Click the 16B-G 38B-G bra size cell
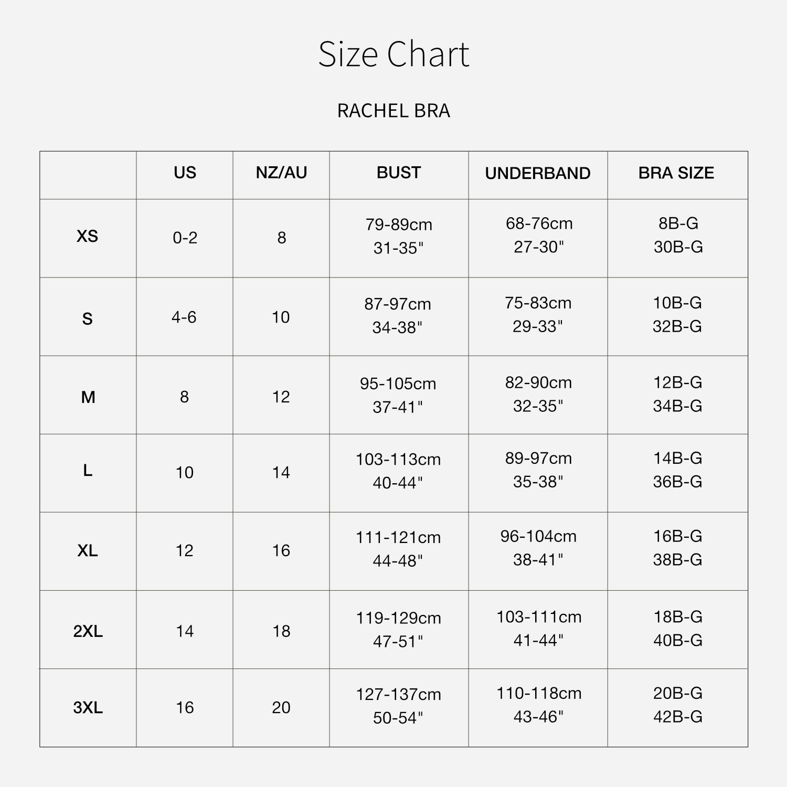This screenshot has height=787, width=787. click(x=677, y=548)
